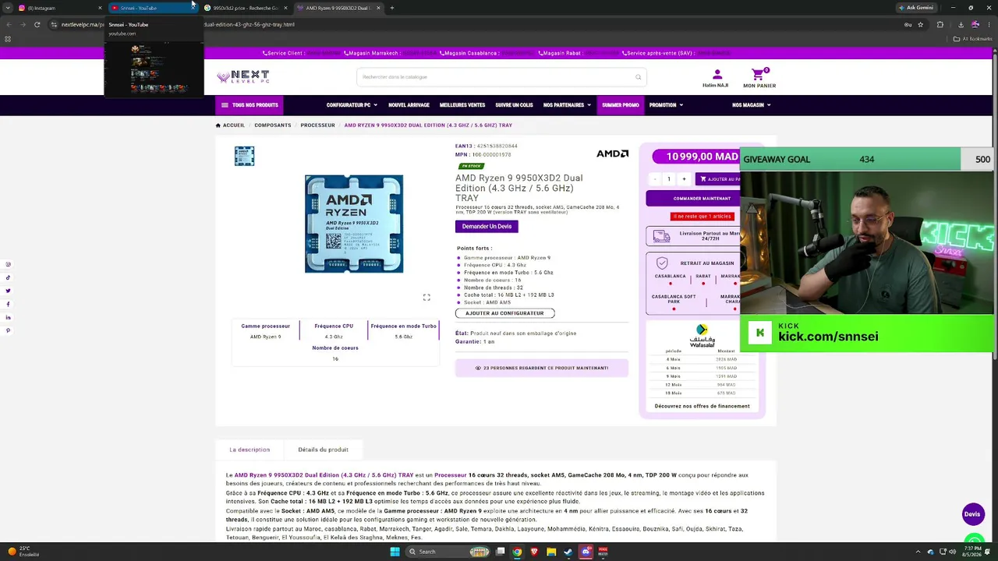Go back to the previous page

tap(8, 24)
